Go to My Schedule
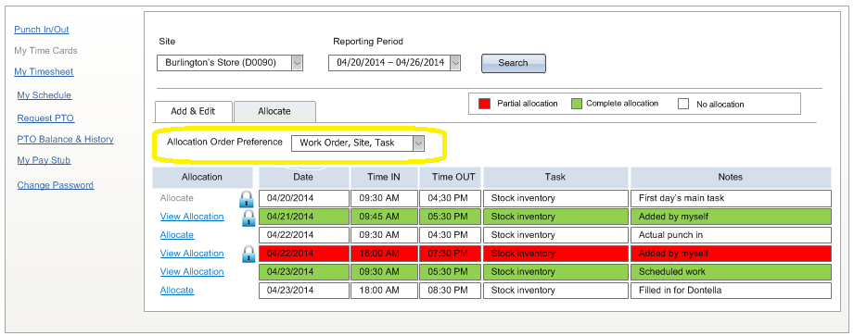Viewport: 854px width, 336px height. pyautogui.click(x=45, y=95)
